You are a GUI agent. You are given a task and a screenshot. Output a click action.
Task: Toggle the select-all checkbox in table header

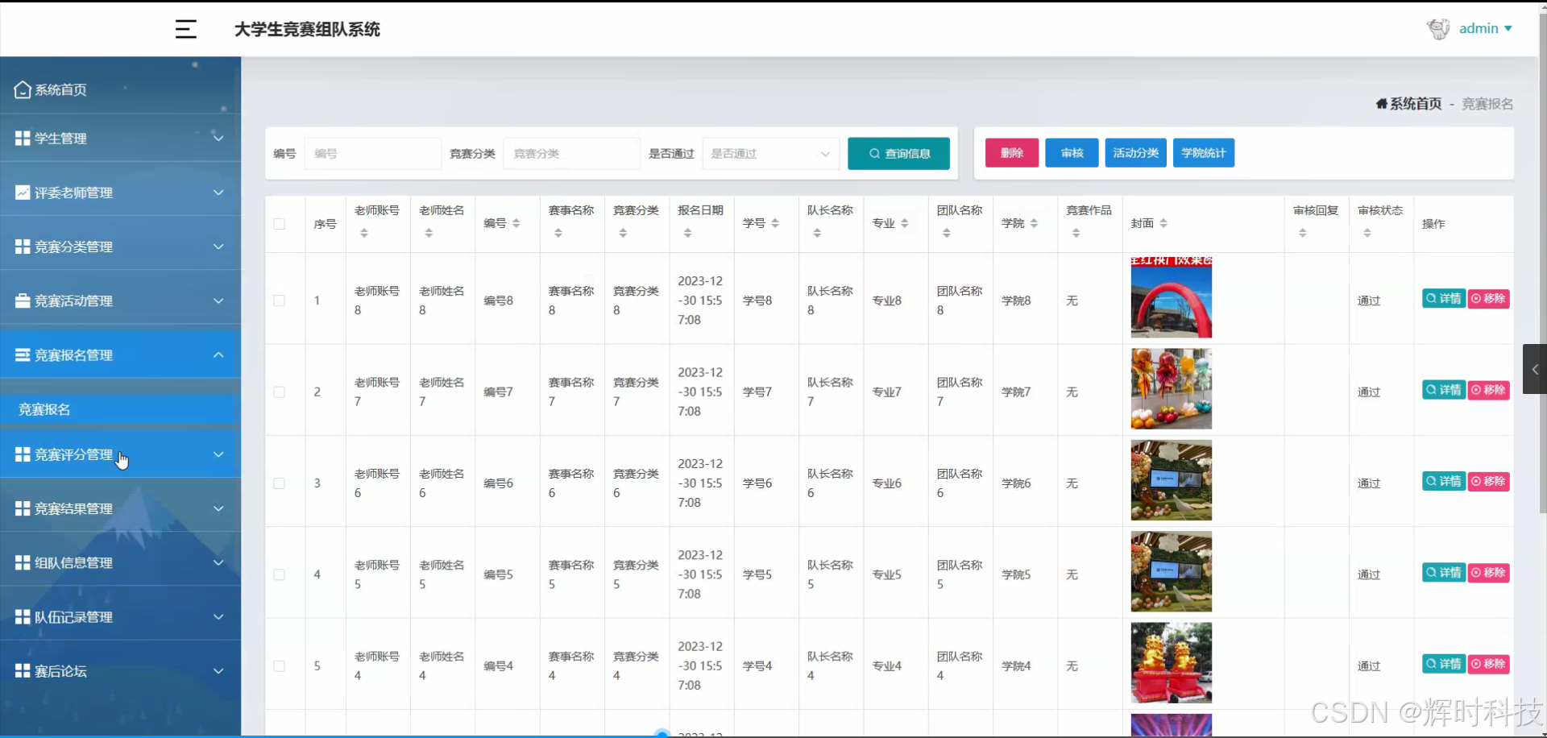(x=279, y=224)
